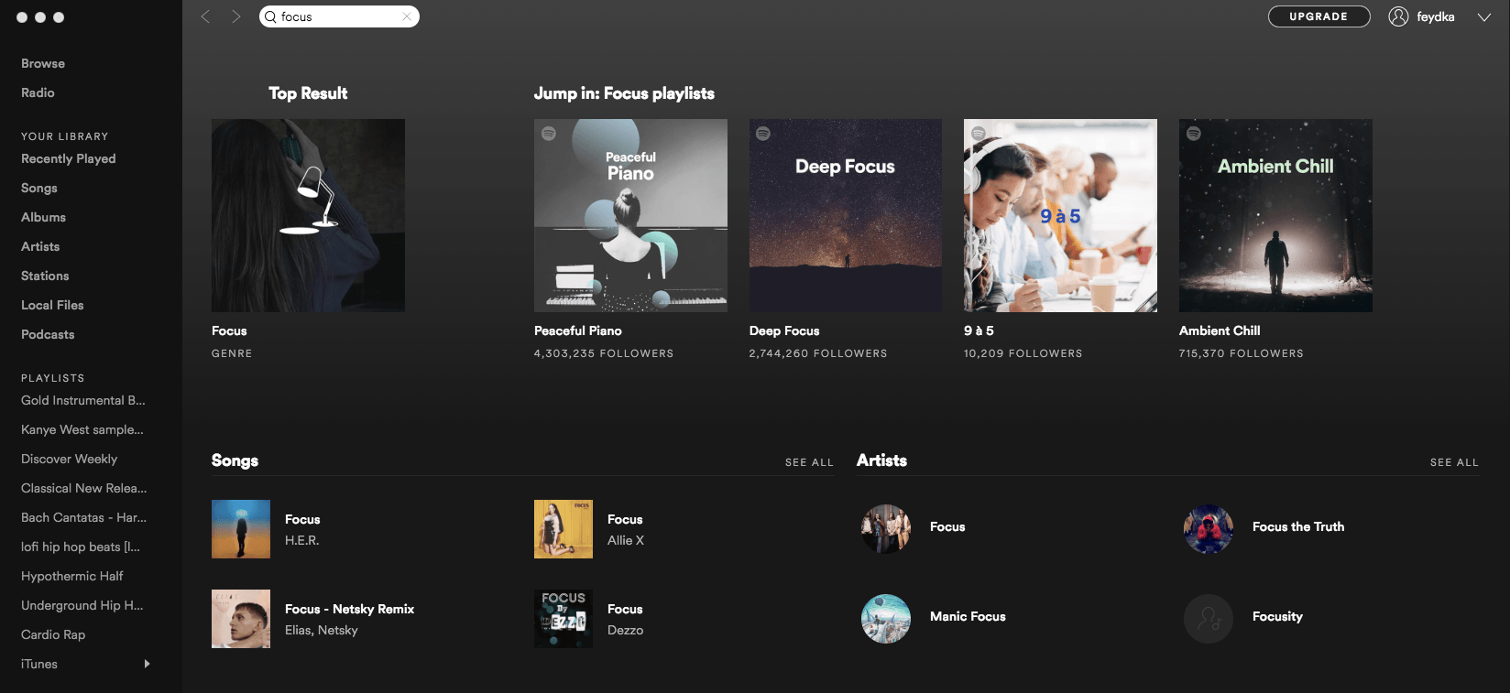Click the Deep Focus title link
The width and height of the screenshot is (1510, 693).
pos(784,330)
